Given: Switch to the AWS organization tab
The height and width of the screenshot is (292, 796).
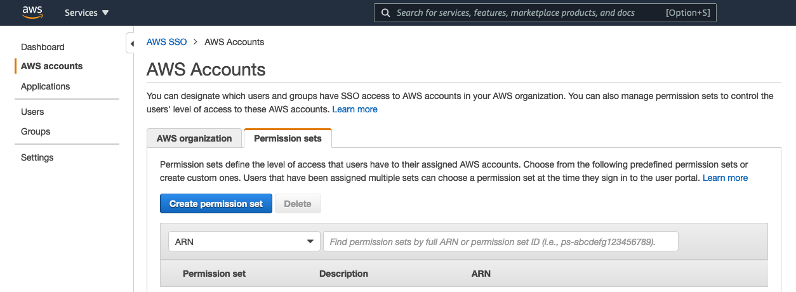Looking at the screenshot, I should tap(194, 138).
